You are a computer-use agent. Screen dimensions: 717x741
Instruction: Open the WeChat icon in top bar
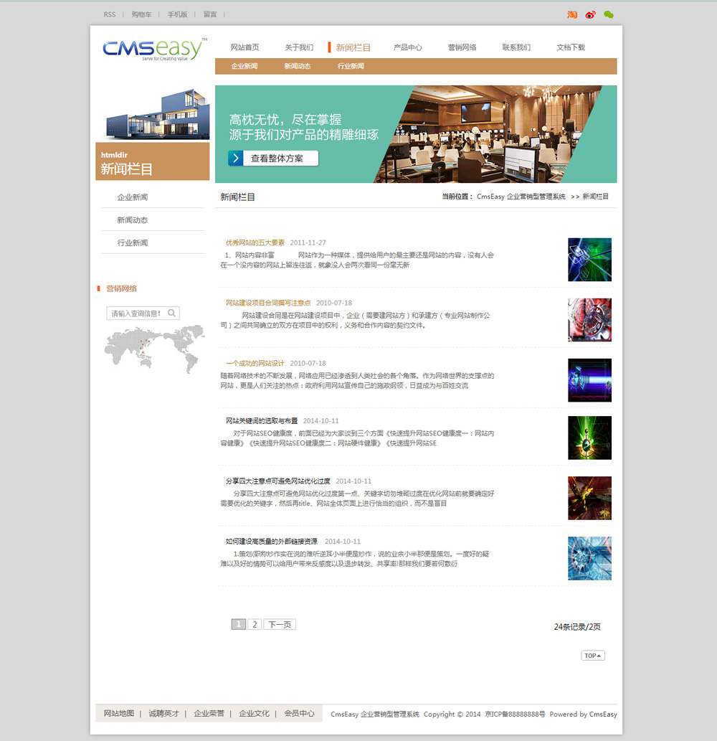coord(609,14)
